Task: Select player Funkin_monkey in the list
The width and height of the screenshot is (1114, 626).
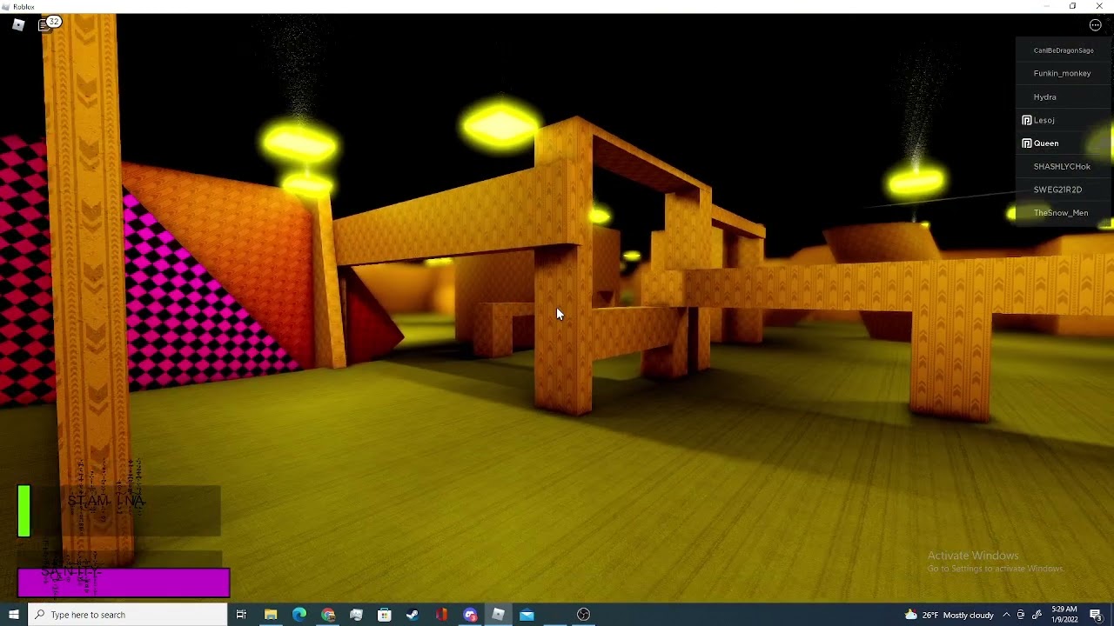Action: tap(1062, 74)
